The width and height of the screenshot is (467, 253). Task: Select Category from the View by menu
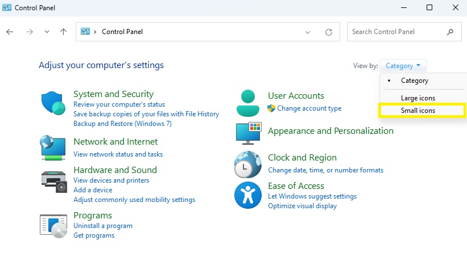tap(414, 81)
